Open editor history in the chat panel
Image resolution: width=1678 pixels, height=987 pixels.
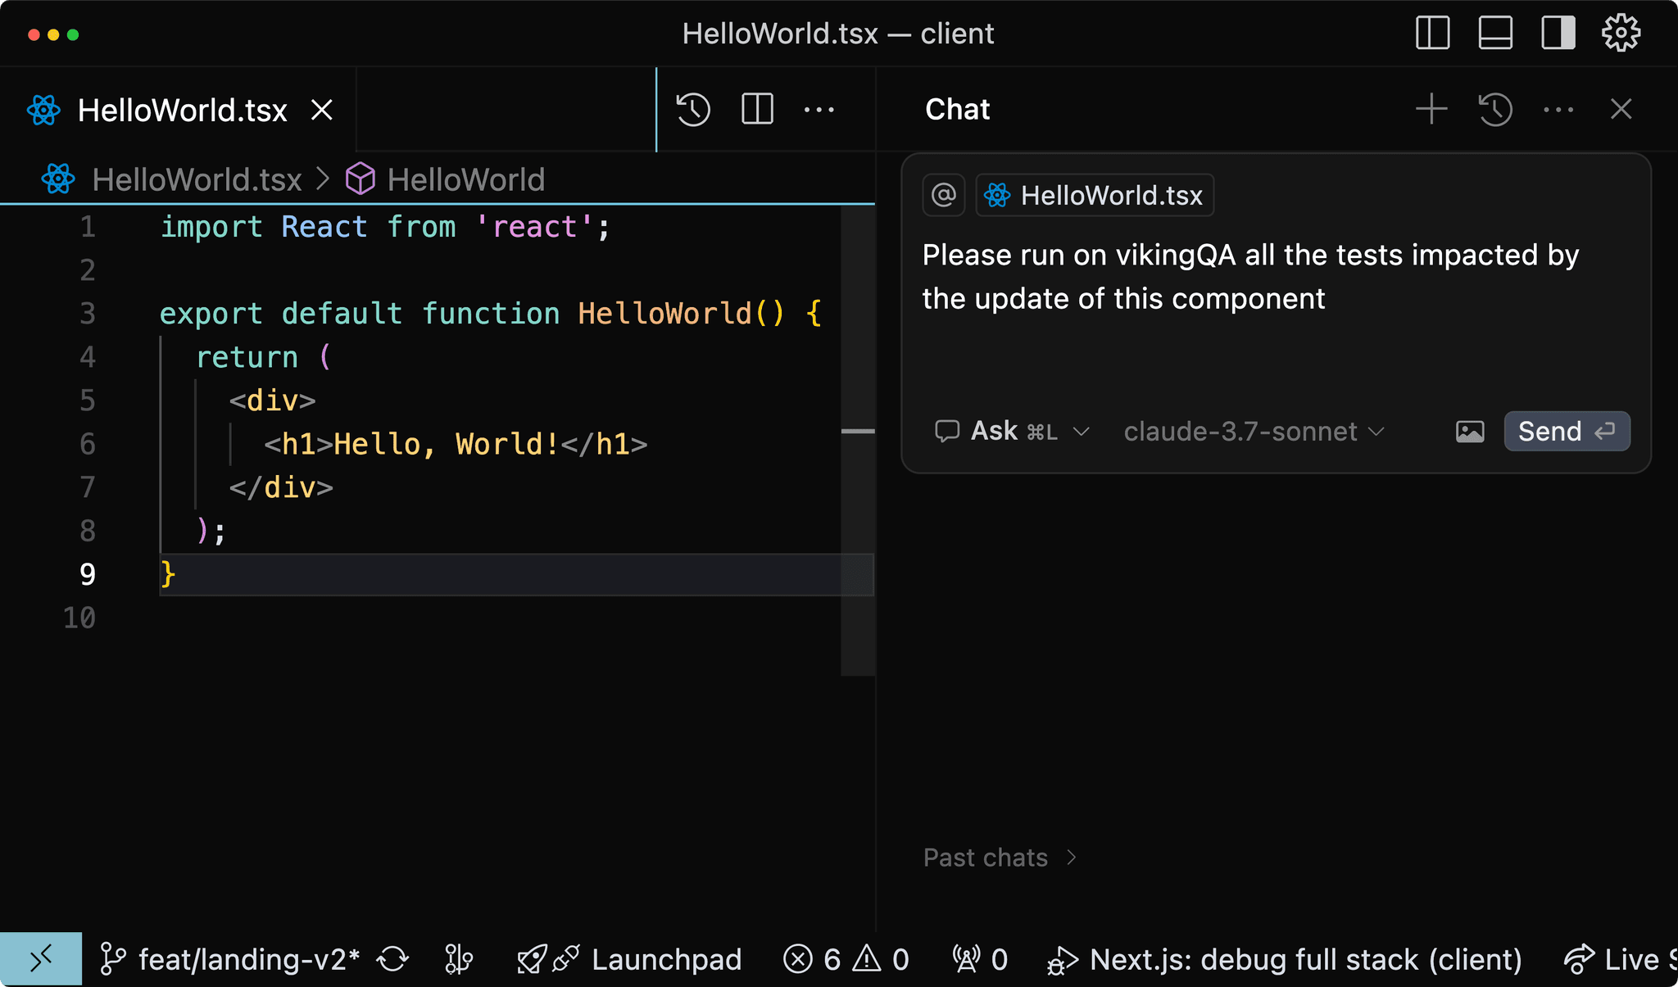[x=1494, y=109]
